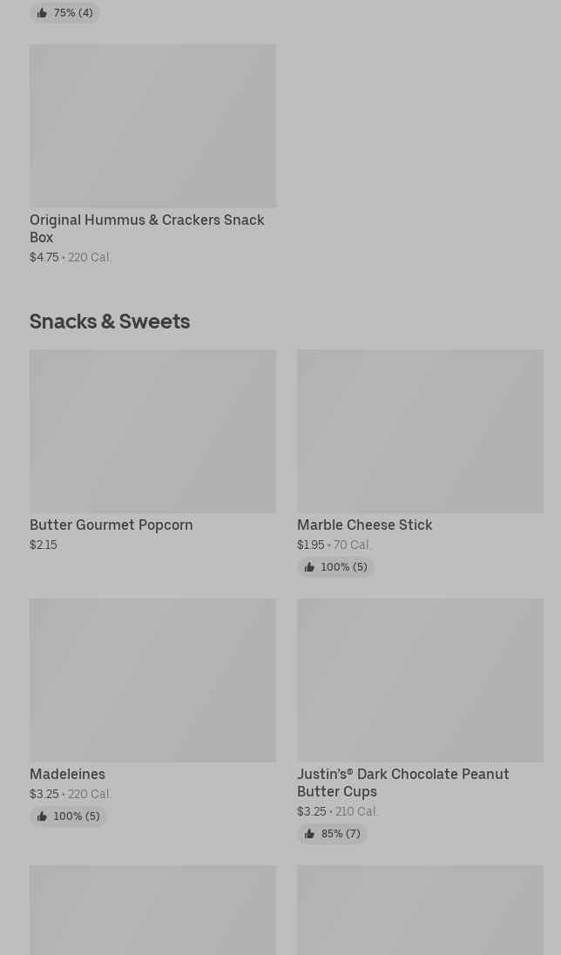Open Marble Cheese Stick product image

click(x=420, y=430)
